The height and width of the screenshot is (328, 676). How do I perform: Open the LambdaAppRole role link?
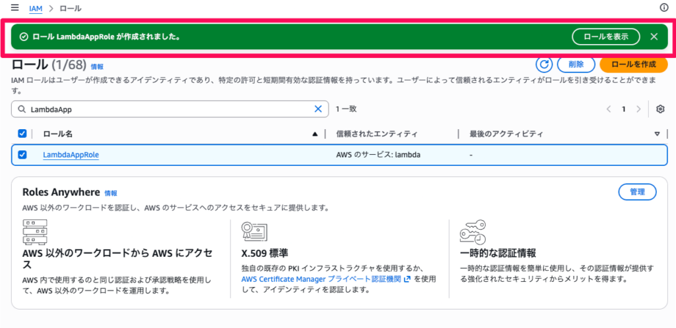click(71, 155)
